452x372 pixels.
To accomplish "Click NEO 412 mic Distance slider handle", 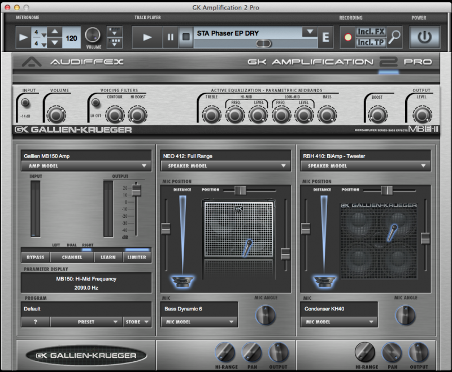I will coord(166,229).
